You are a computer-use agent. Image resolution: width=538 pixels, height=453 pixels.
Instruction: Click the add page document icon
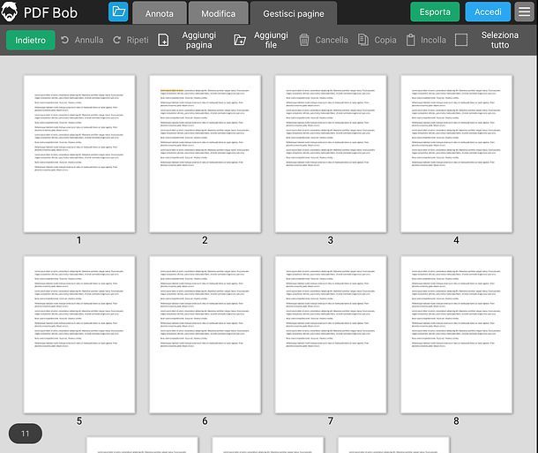[163, 40]
